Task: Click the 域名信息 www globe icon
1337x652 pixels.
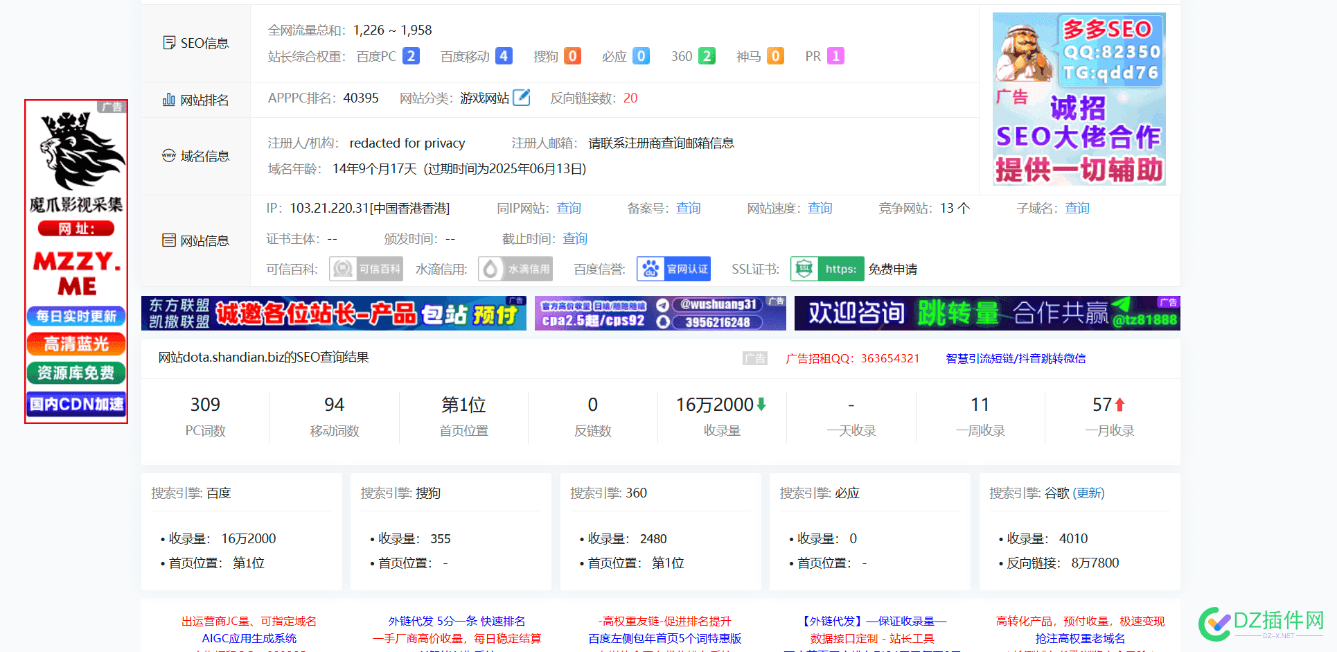Action: [169, 156]
